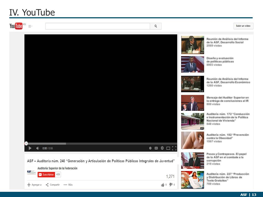Screen dimensions: 263x197
Task: Click the Subir un video button
Action: click(243, 26)
